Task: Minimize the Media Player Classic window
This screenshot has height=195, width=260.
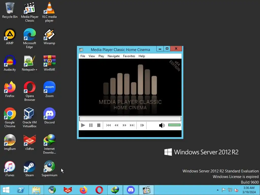Action: point(160,49)
